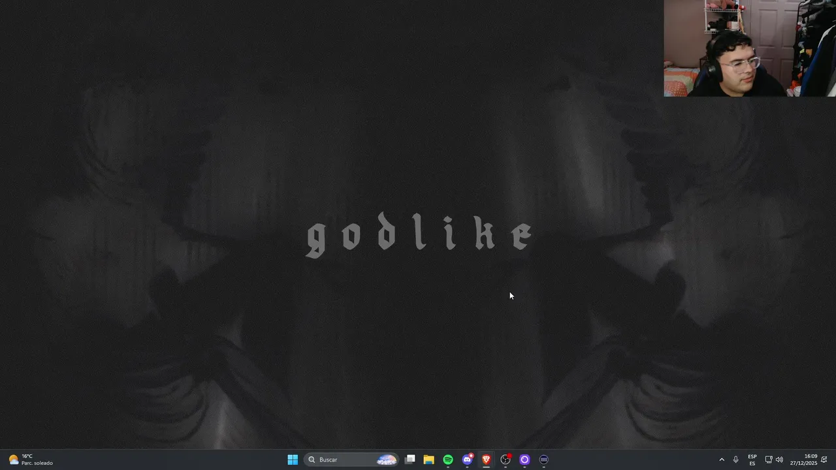Image resolution: width=836 pixels, height=470 pixels.
Task: Switch to Brave browser in the taskbar
Action: pos(486,460)
